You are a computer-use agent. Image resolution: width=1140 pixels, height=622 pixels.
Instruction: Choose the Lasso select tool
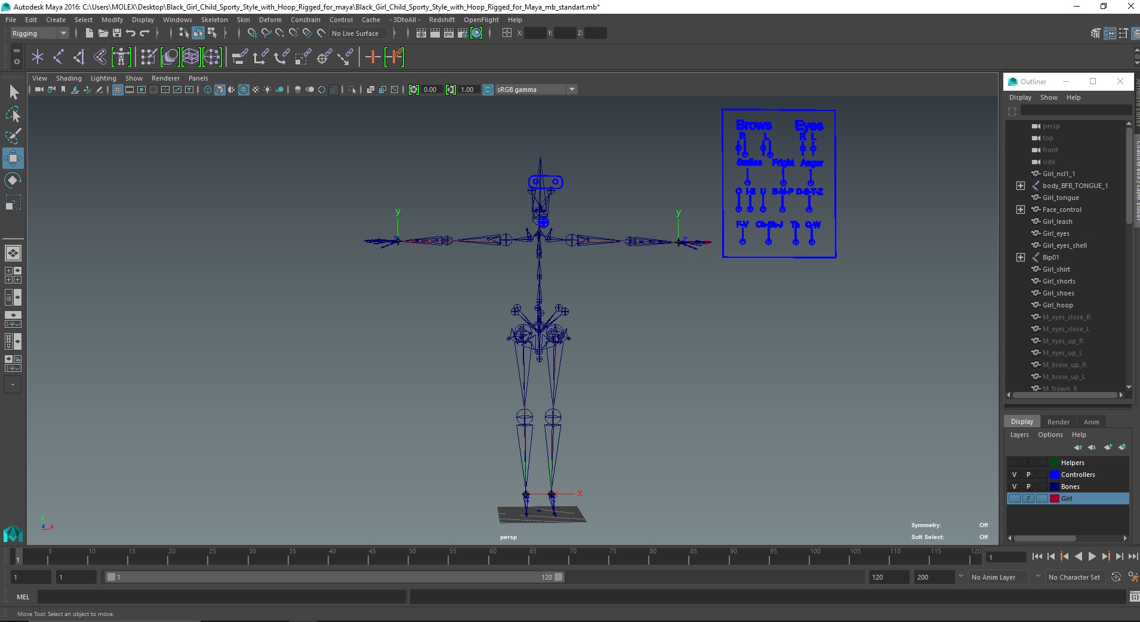pyautogui.click(x=13, y=114)
